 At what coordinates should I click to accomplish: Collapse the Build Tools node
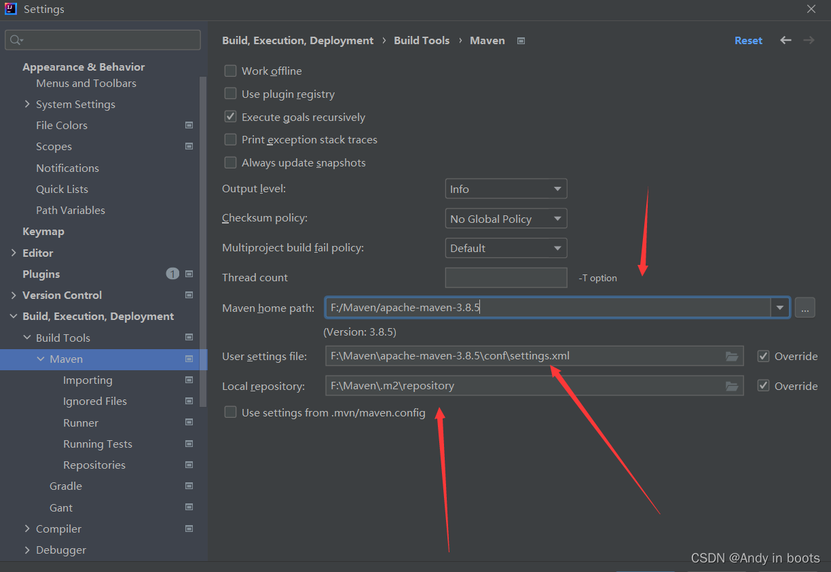(x=27, y=338)
